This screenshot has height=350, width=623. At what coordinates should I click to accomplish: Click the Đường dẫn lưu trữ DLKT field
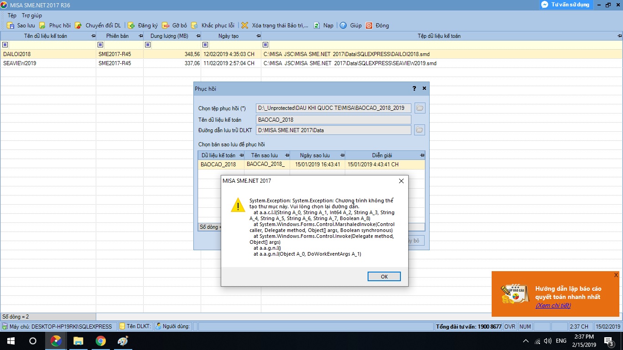coord(333,130)
